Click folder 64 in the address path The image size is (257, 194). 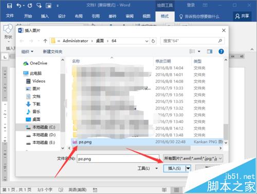(x=114, y=41)
